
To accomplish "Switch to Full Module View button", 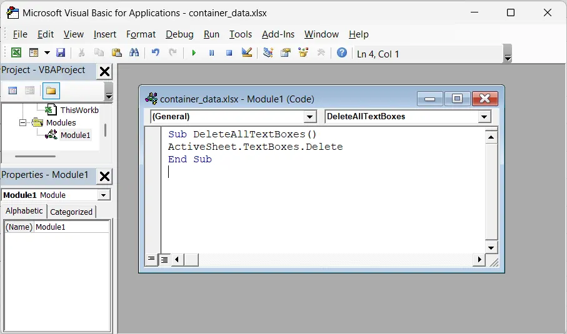I will [x=164, y=260].
